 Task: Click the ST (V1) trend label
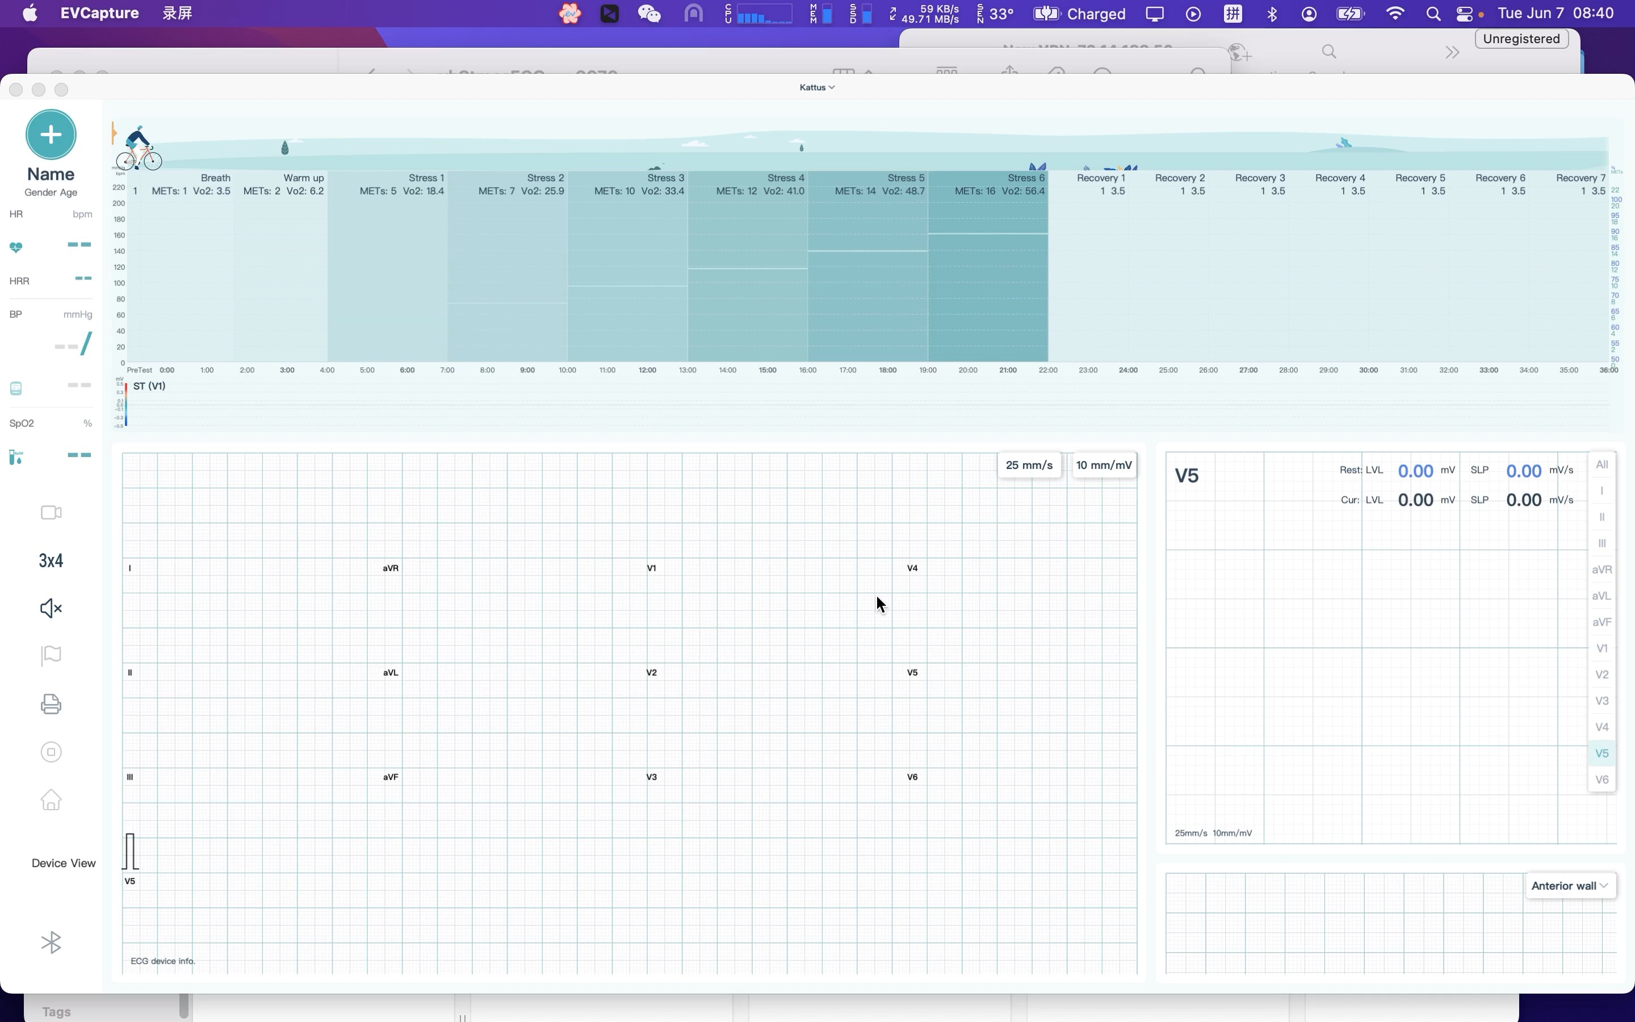(x=149, y=386)
